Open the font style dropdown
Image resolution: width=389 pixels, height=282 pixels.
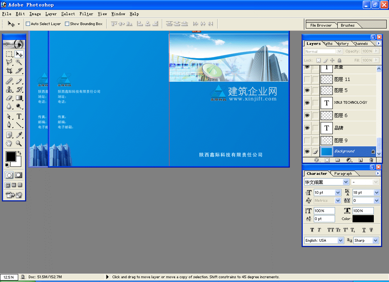[376, 182]
